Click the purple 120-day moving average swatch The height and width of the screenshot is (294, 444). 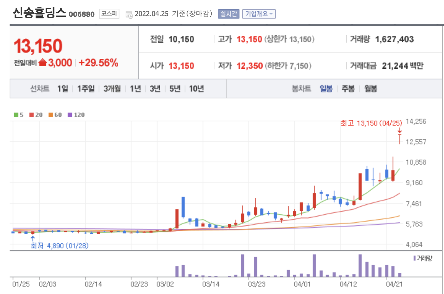click(x=70, y=115)
